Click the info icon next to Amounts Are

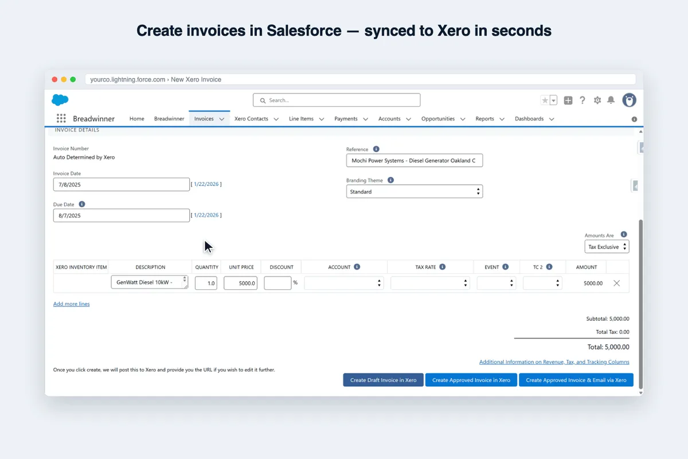tap(624, 235)
